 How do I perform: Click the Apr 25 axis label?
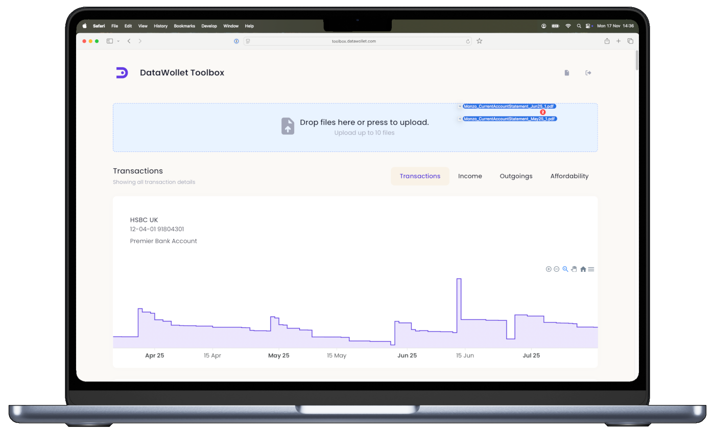click(x=155, y=355)
